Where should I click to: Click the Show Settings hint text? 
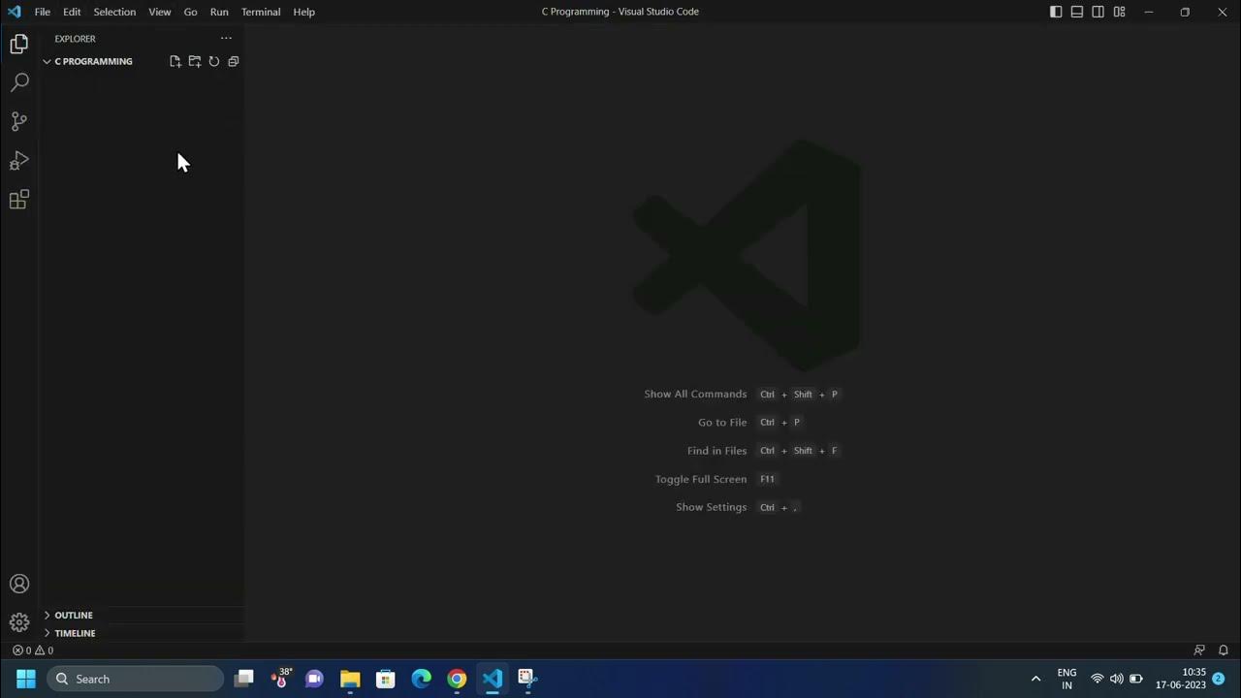(x=712, y=507)
